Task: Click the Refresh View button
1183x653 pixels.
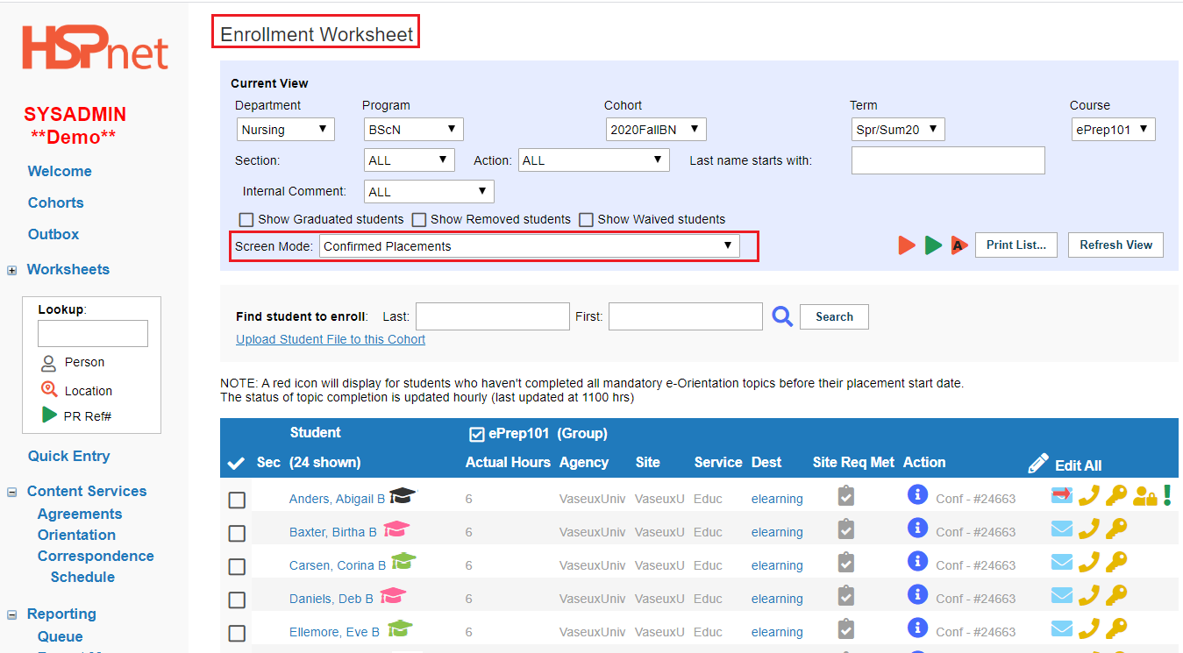Action: (1115, 245)
